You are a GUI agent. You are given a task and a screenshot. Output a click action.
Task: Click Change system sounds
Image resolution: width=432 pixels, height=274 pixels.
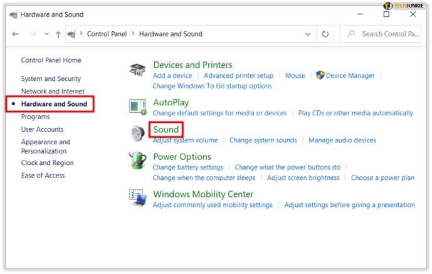pyautogui.click(x=263, y=140)
